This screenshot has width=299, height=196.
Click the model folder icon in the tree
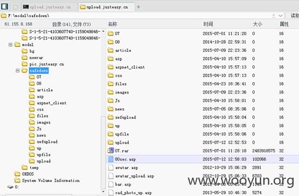[17, 45]
